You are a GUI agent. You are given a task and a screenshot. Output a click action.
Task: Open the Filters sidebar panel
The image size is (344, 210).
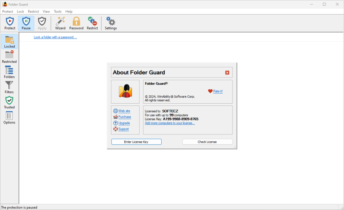(9, 86)
